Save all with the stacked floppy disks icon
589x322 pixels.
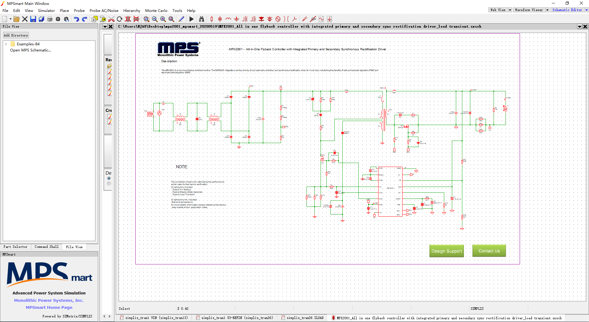coord(41,19)
